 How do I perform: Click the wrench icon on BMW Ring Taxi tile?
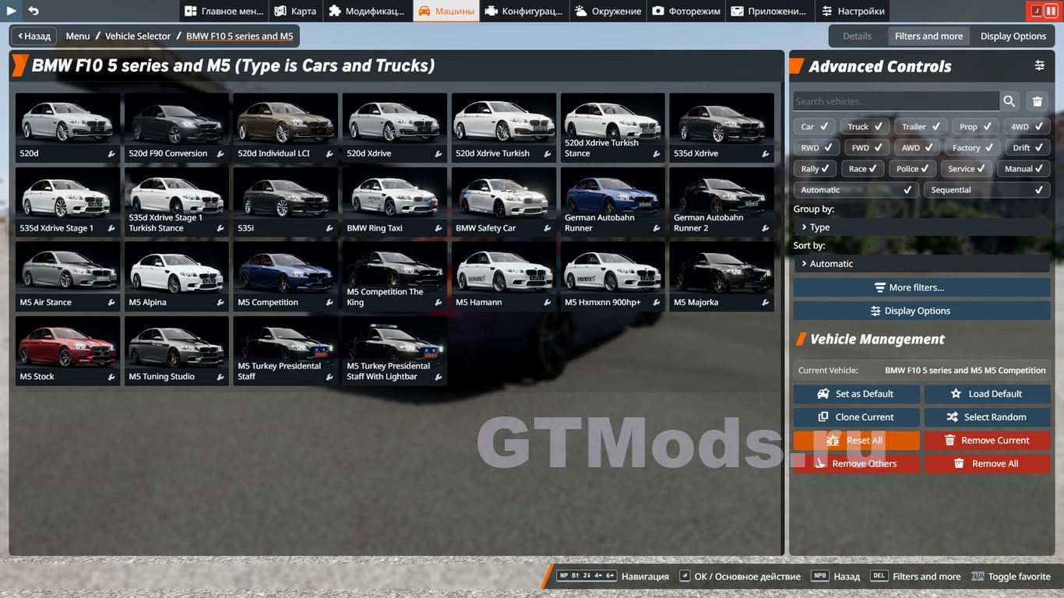pyautogui.click(x=439, y=229)
